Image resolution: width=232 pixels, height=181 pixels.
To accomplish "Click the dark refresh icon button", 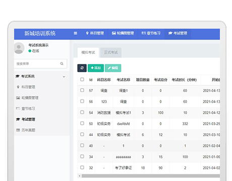I will coord(82,68).
